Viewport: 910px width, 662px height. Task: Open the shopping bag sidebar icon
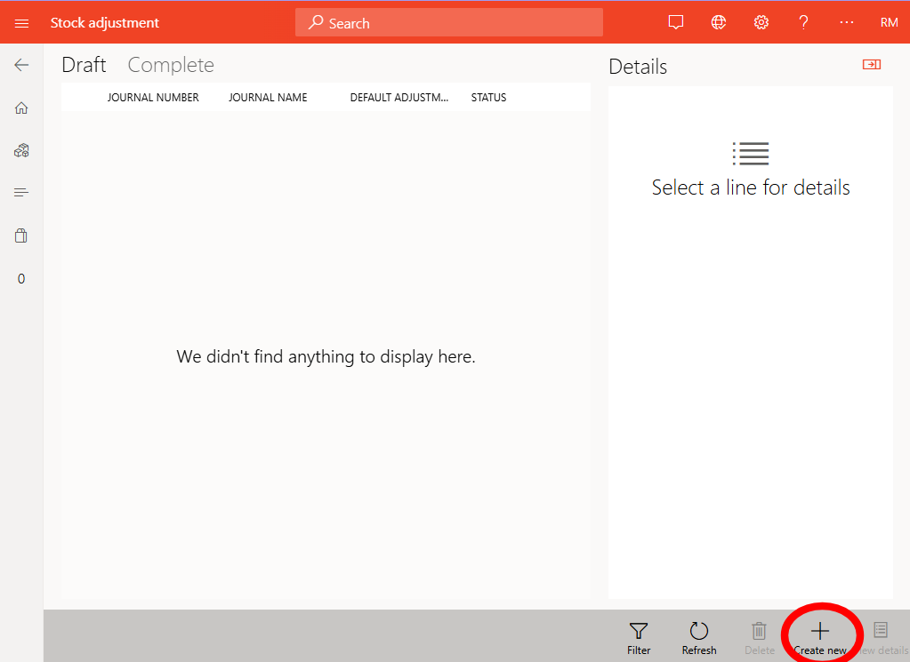point(21,235)
